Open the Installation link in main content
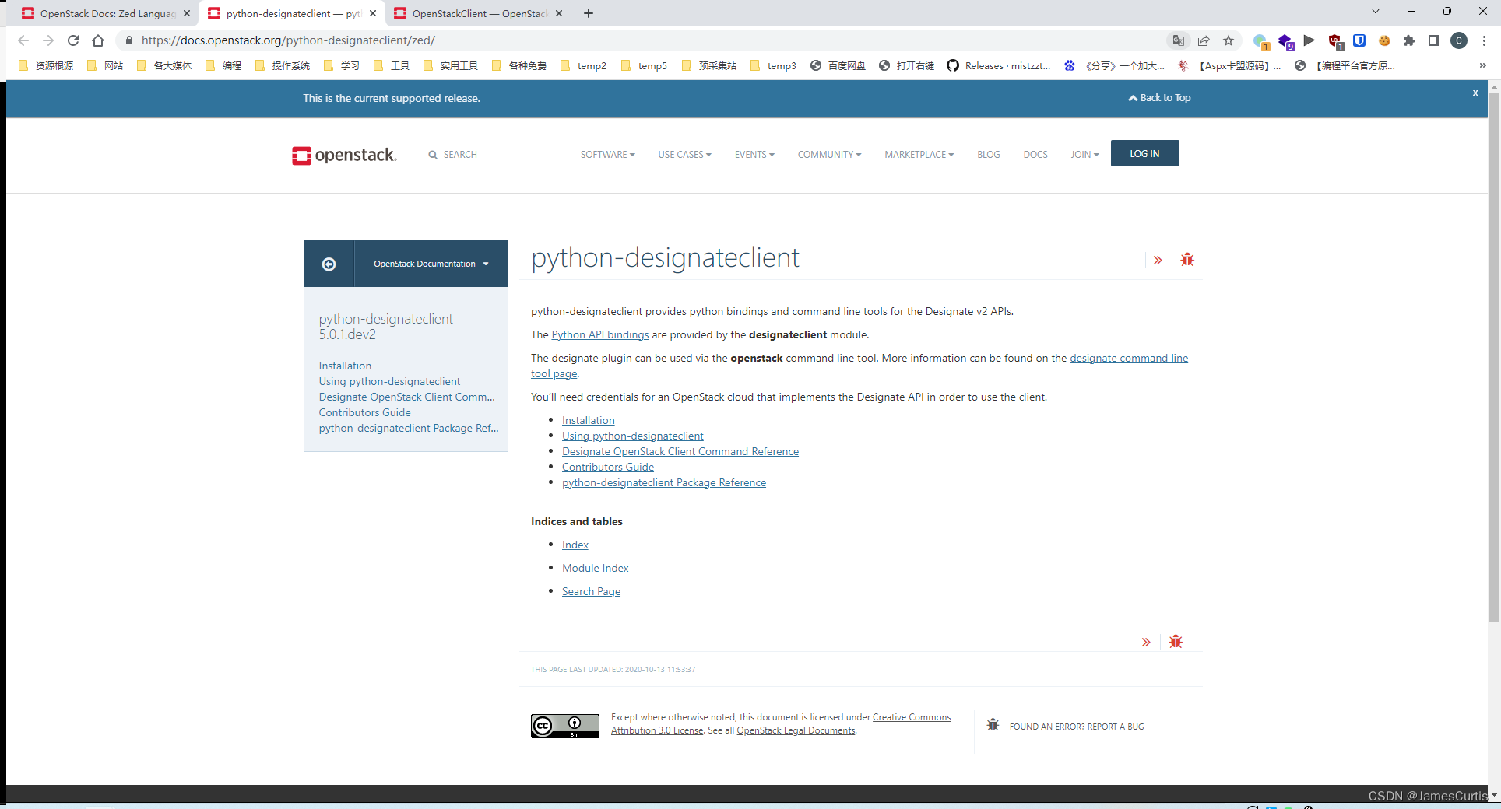This screenshot has height=809, width=1501. 589,421
